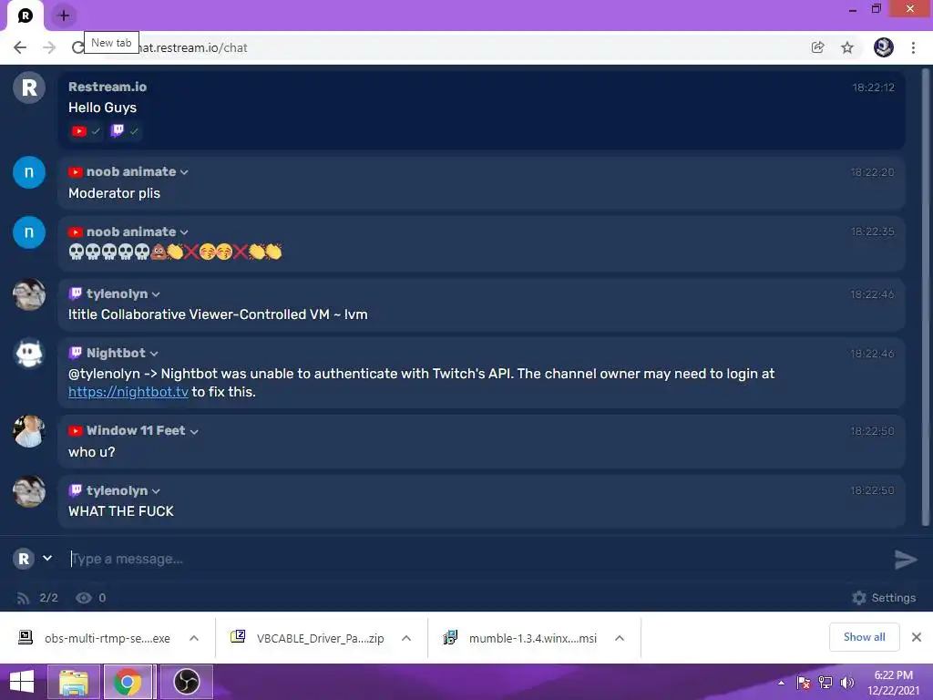
Task: Expand noob animate menu on emoji message
Action: 184,232
